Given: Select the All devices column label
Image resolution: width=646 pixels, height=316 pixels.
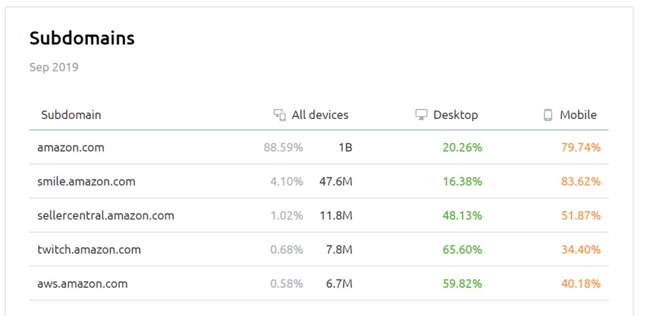Looking at the screenshot, I should (x=320, y=115).
